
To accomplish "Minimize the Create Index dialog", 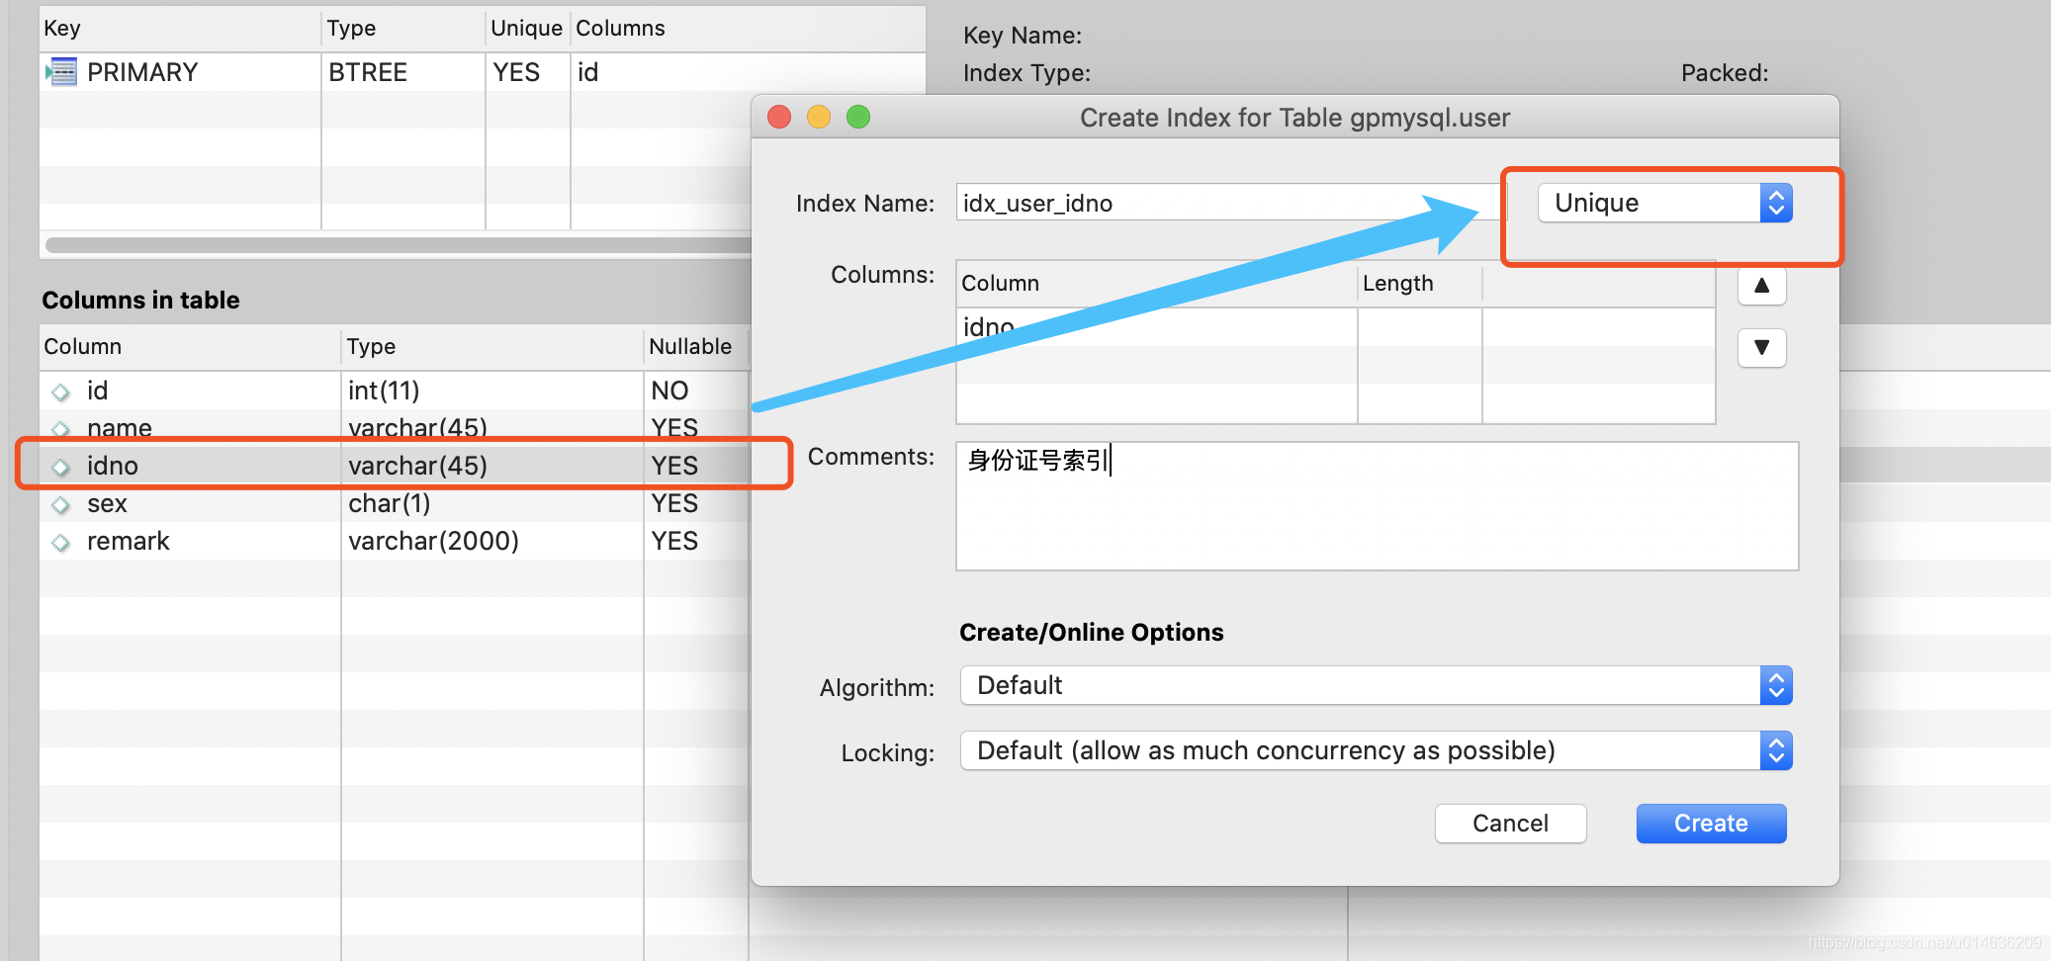I will tap(819, 118).
